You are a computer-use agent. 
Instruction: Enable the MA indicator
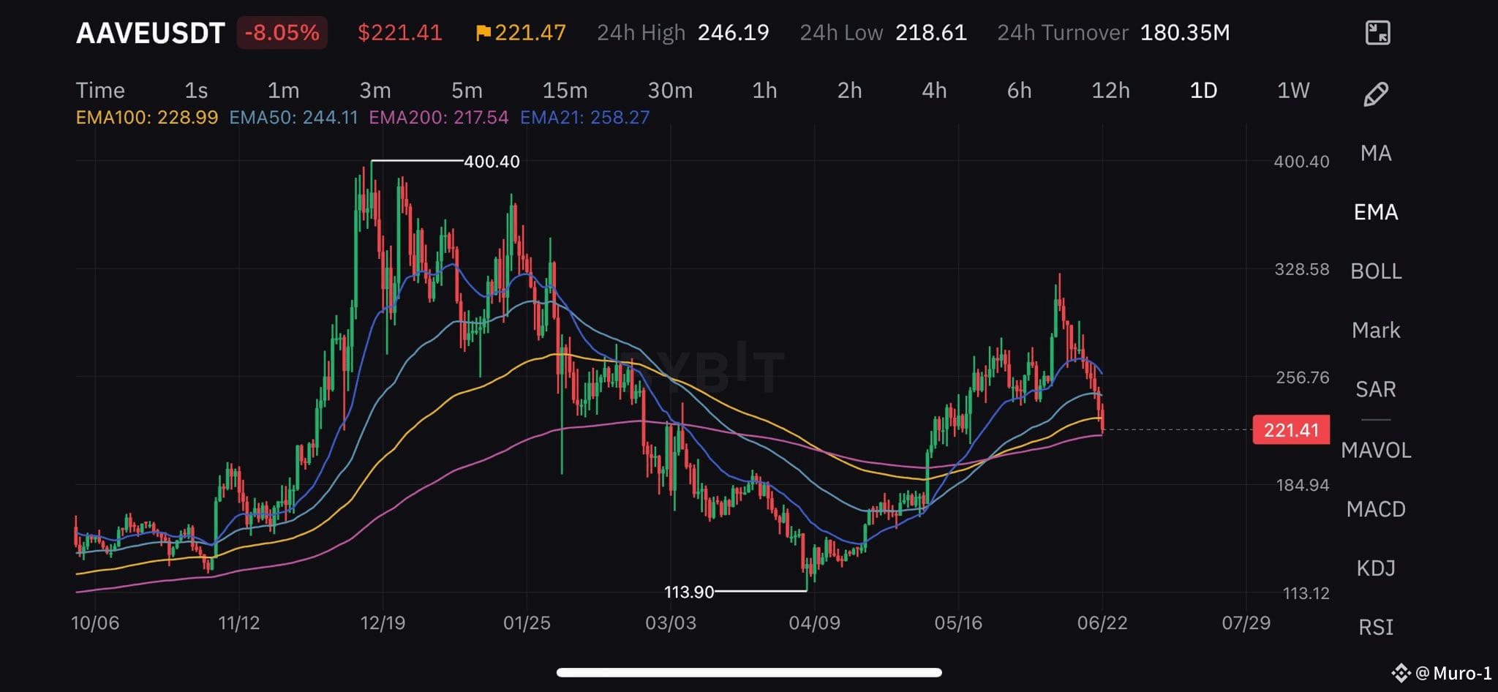[x=1376, y=153]
